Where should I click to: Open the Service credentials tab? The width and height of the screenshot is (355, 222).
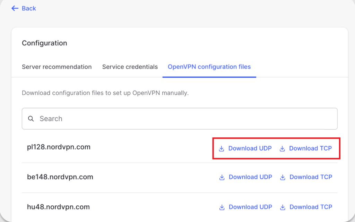click(x=130, y=67)
